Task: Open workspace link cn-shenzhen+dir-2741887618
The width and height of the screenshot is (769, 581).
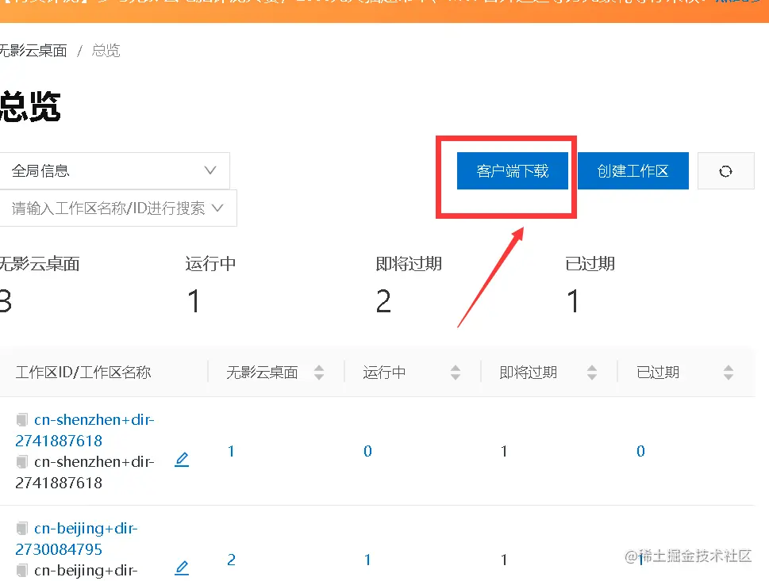Action: click(x=85, y=430)
